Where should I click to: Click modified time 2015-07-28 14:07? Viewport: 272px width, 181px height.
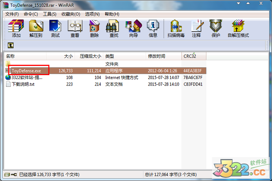164,78
